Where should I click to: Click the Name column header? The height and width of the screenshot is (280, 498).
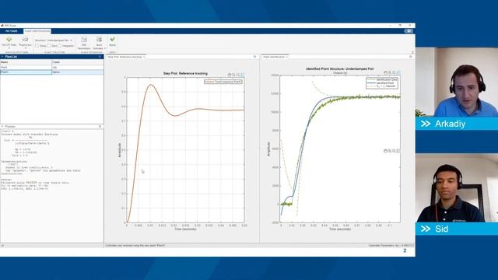click(26, 62)
